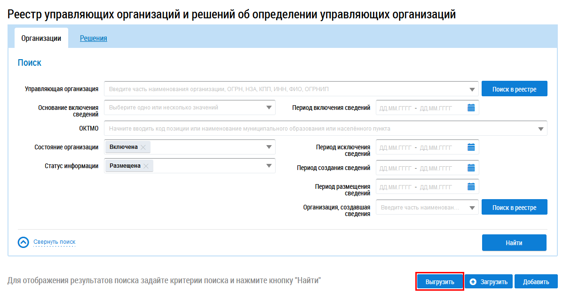Open Статус информации dropdown arrow
This screenshot has height=294, width=563.
click(269, 166)
